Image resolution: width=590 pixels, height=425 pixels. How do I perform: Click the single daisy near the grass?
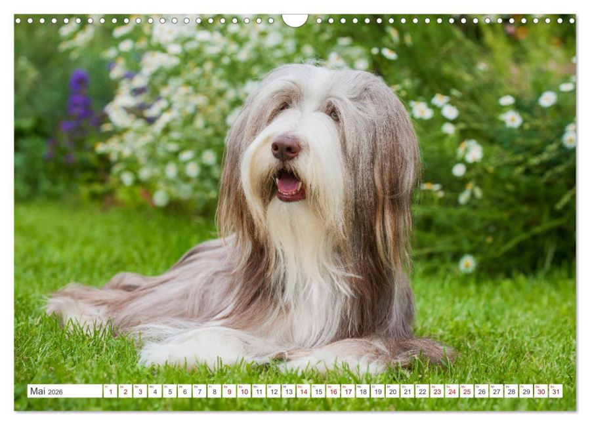coord(467,263)
